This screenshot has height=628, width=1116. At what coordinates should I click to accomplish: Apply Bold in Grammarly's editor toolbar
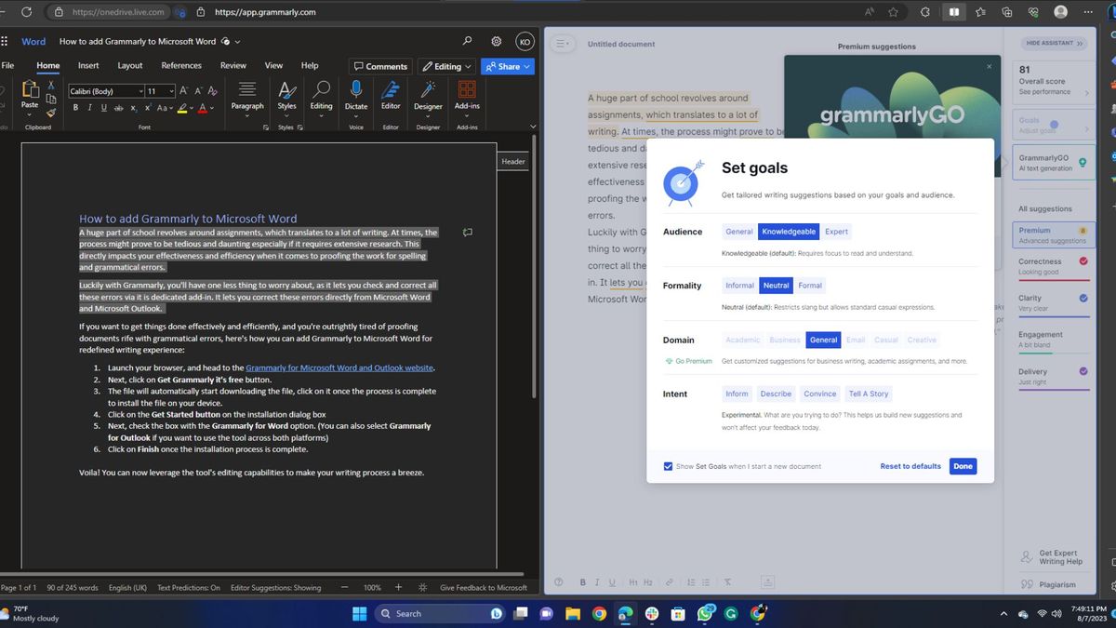(x=583, y=581)
